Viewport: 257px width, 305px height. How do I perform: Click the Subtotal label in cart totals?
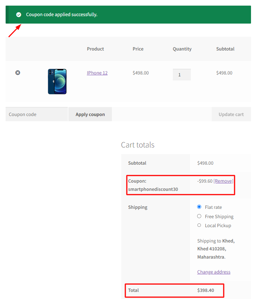click(x=137, y=163)
